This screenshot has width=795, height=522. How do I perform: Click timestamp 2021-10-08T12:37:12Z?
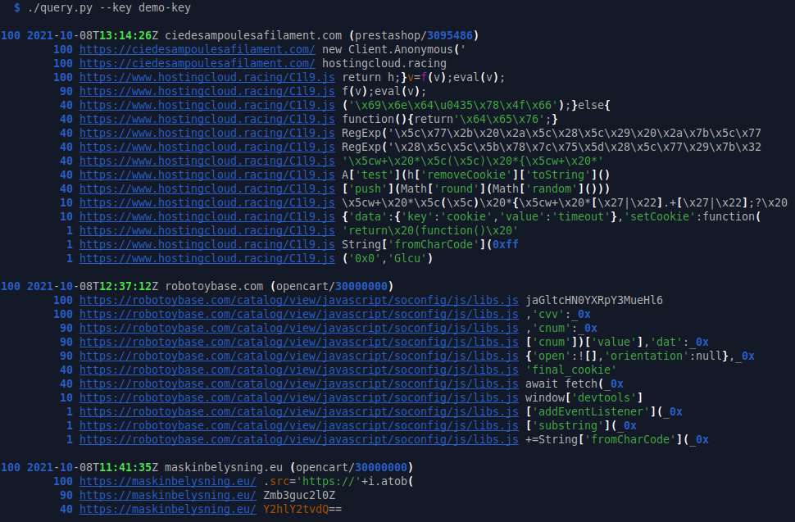[x=93, y=286]
